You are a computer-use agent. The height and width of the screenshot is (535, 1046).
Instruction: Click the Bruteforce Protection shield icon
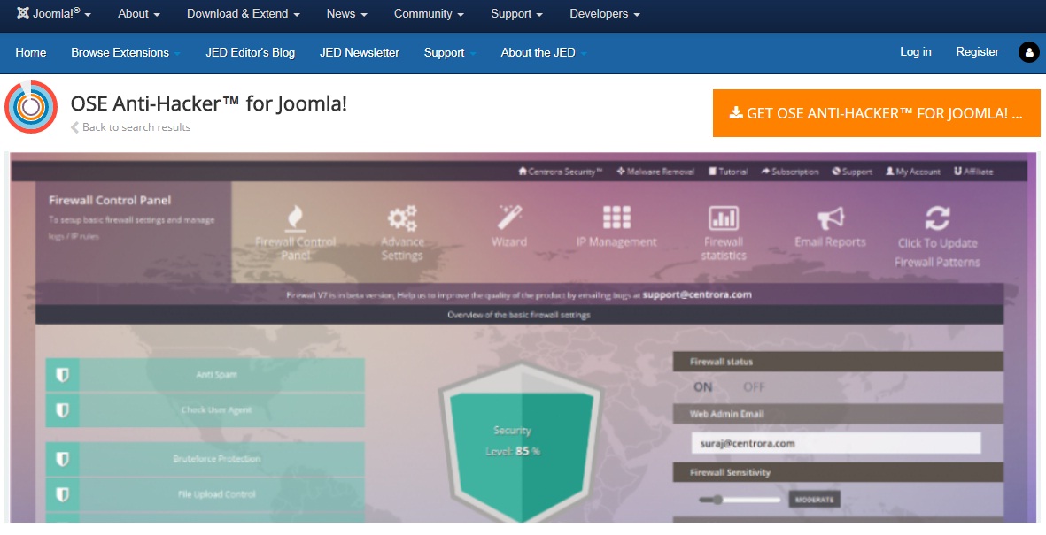[62, 459]
